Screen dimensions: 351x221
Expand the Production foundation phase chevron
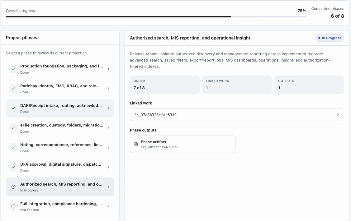pos(108,69)
